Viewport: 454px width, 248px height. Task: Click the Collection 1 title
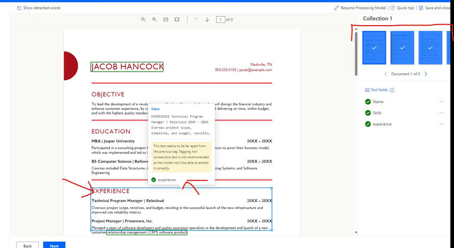click(x=378, y=19)
